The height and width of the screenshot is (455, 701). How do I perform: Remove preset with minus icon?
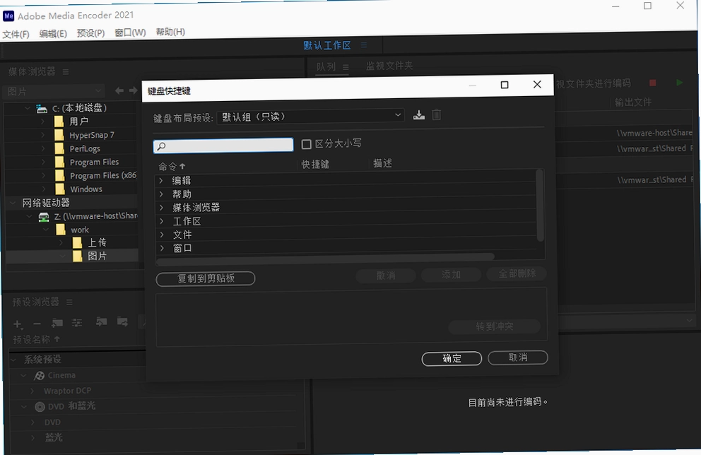point(37,324)
